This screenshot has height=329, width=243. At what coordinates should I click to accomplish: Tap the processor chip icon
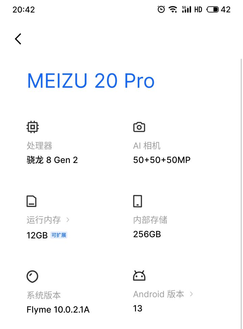32,127
